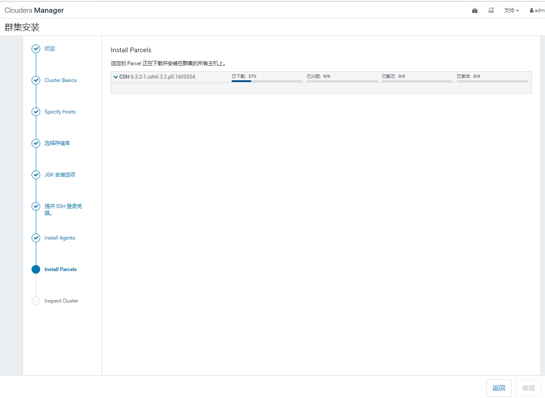Go to the JDK 安装选项 step

tap(60, 175)
